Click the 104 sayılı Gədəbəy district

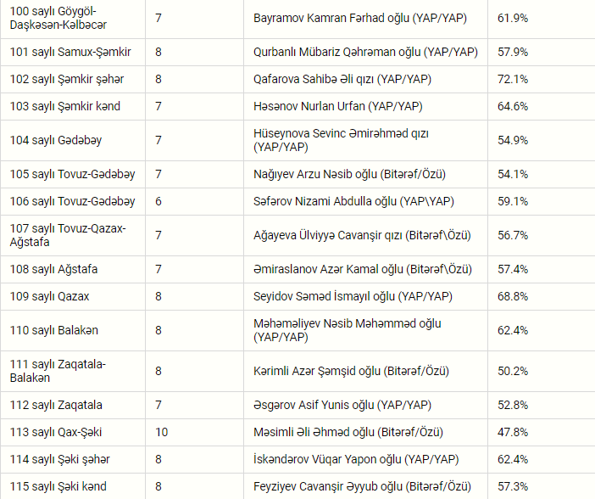(56, 140)
